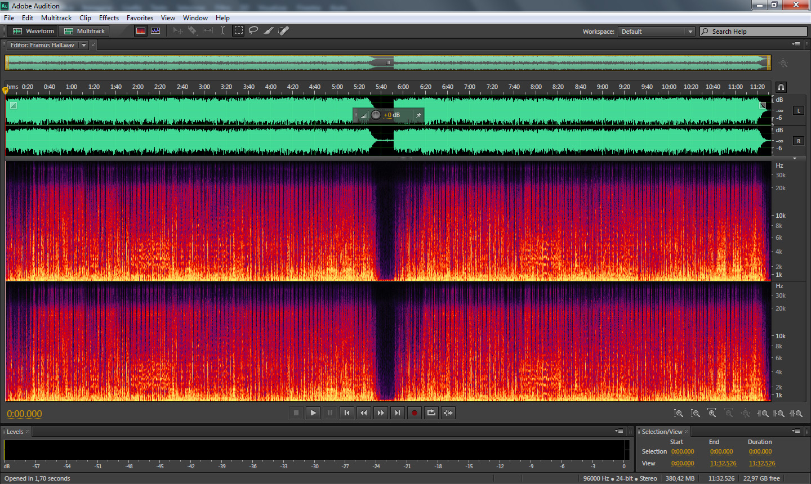Pin the volume HUD with the pushpin
This screenshot has width=811, height=484.
[418, 115]
